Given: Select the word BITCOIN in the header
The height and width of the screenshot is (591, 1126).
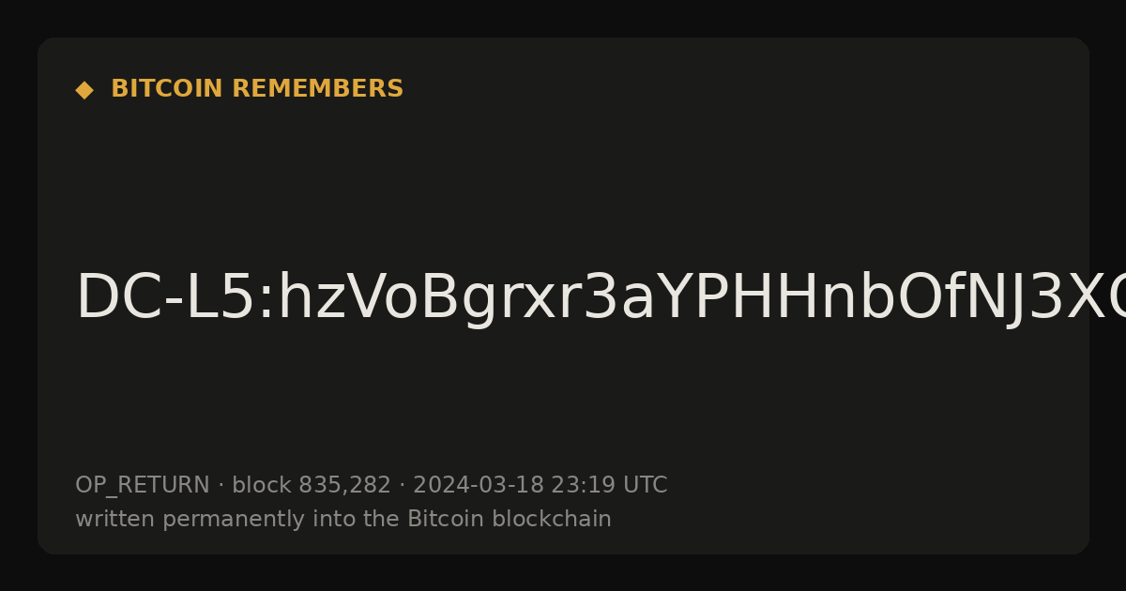Looking at the screenshot, I should (167, 89).
